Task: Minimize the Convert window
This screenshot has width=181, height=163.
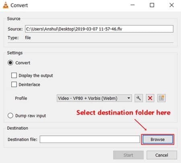Action: click(132, 5)
